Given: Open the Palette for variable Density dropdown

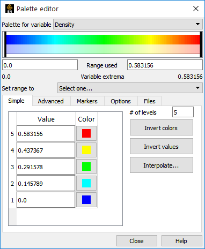Looking at the screenshot, I should [128, 25].
